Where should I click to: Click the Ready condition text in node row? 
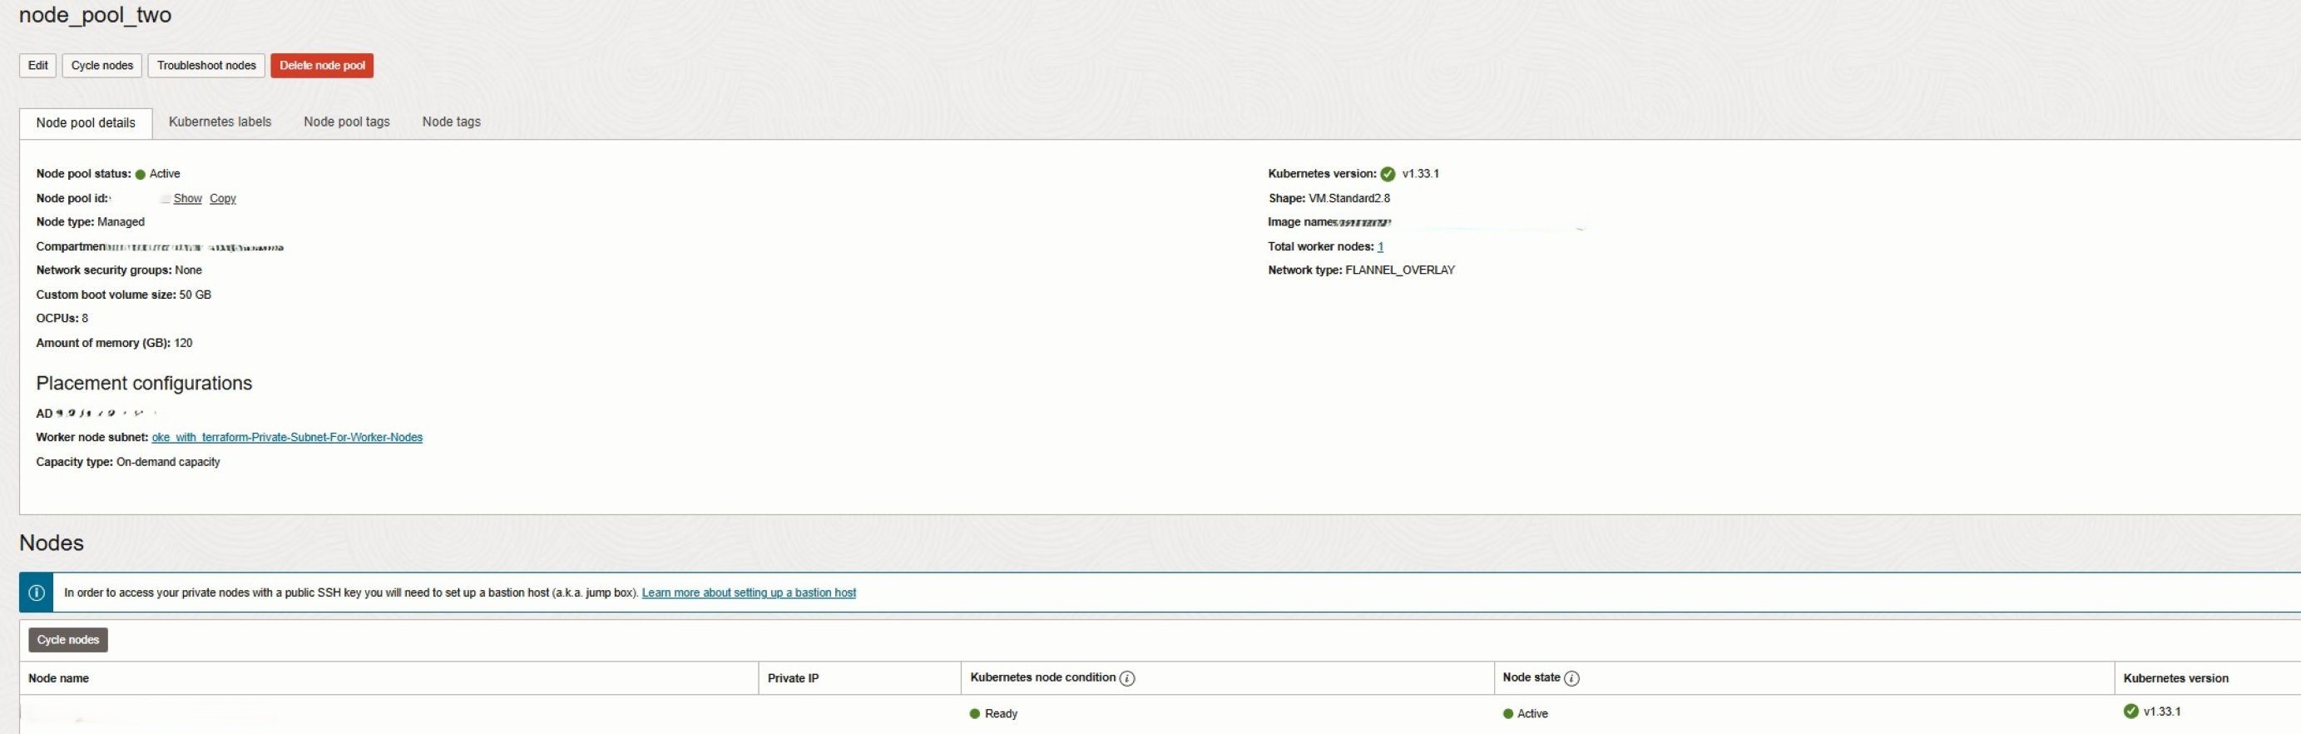click(1001, 713)
